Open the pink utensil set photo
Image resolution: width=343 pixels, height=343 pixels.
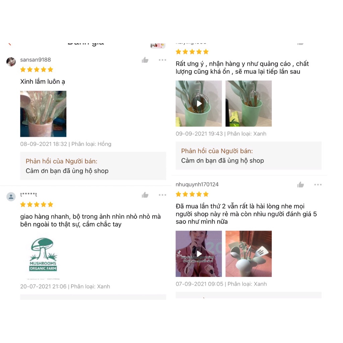tap(43, 114)
